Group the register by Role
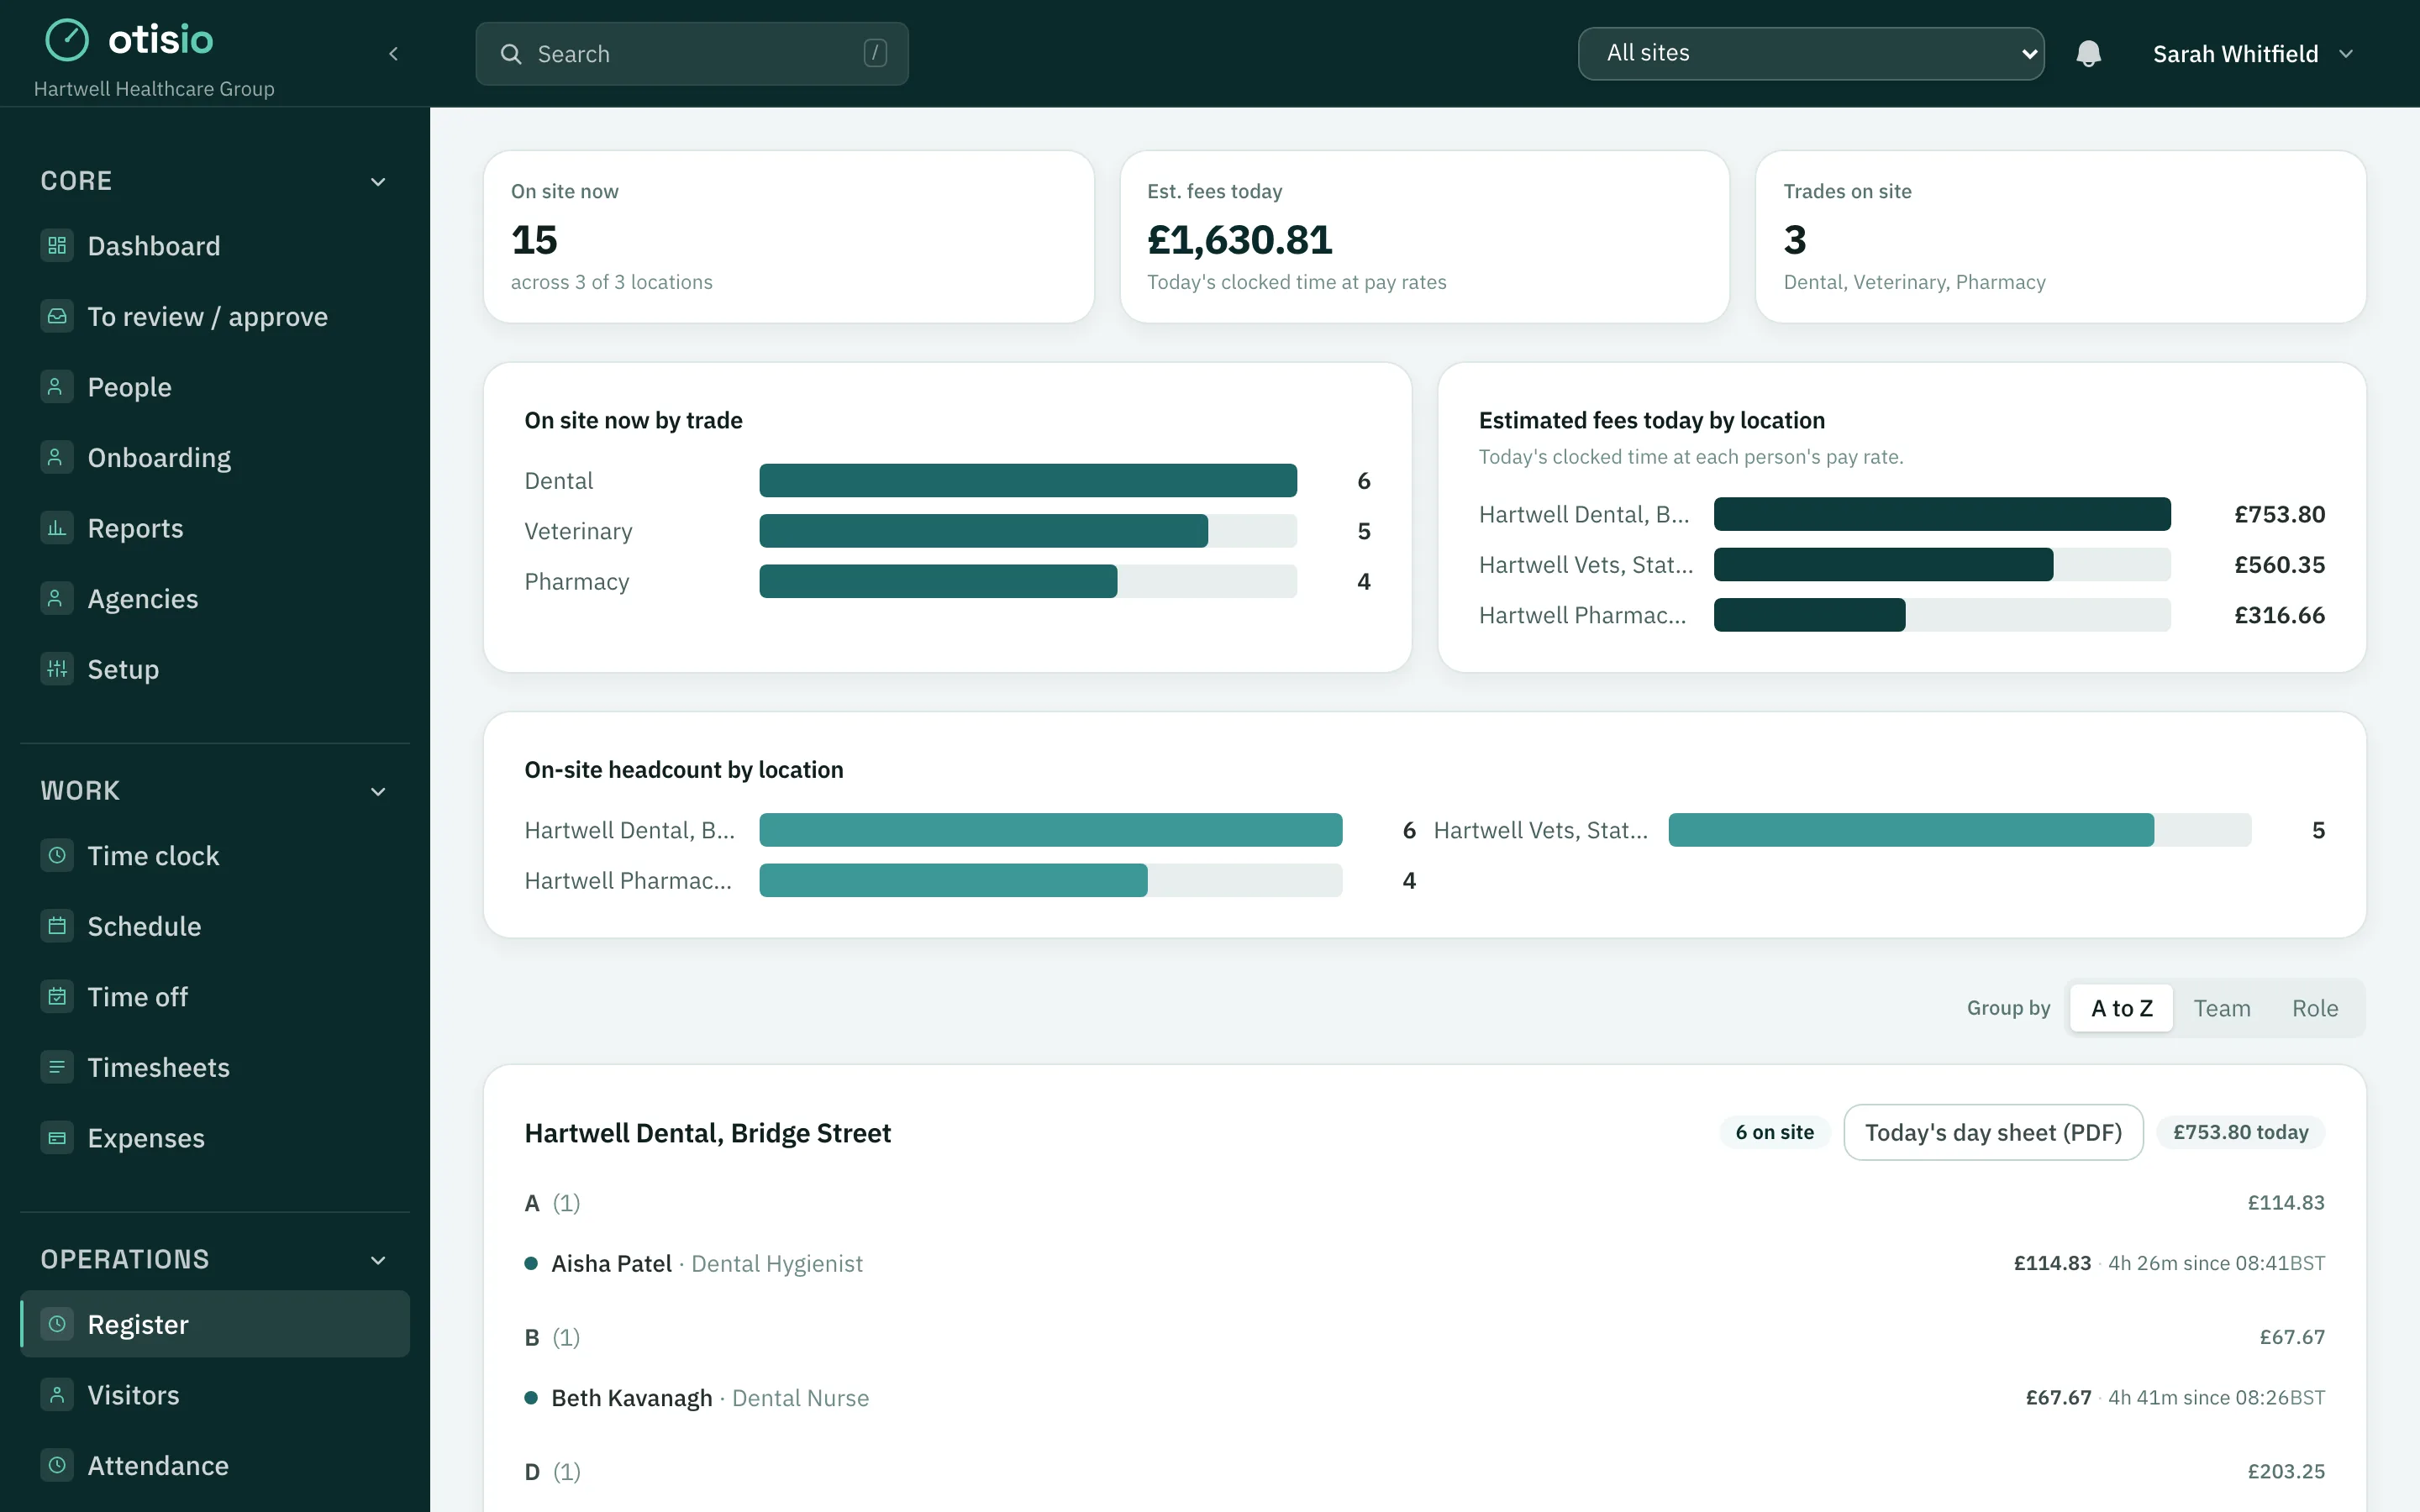Screen dimensions: 2420x1512 (x=2315, y=1008)
